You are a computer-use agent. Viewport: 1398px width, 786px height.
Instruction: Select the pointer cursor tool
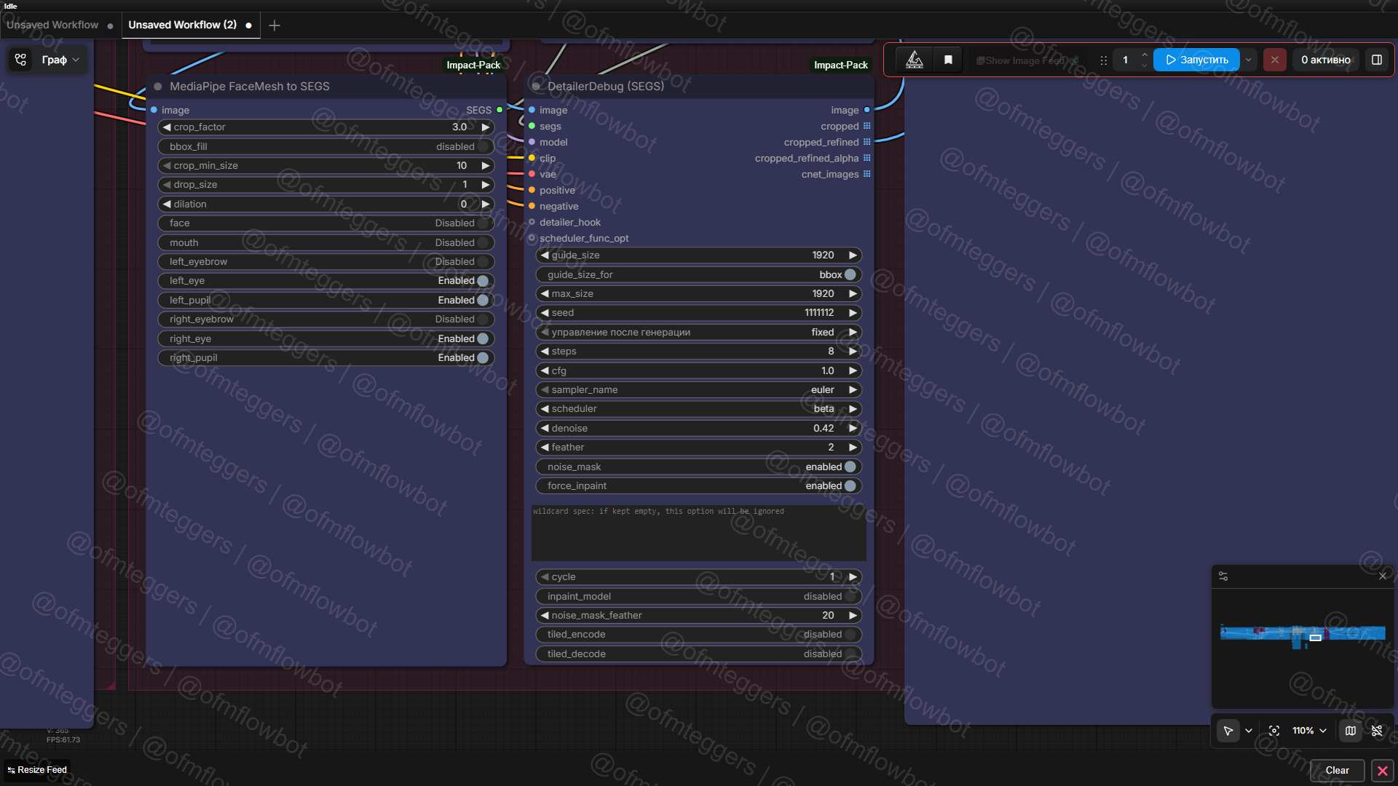coord(1228,731)
